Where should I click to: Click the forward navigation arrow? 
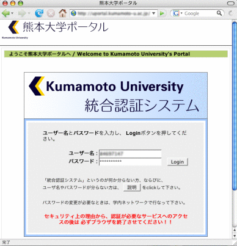click(22, 13)
